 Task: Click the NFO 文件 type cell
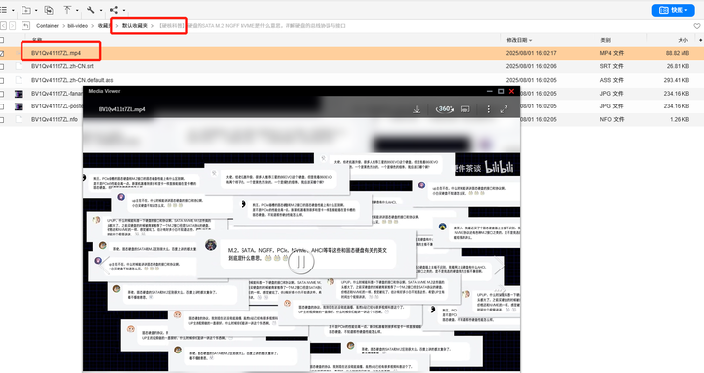(611, 120)
